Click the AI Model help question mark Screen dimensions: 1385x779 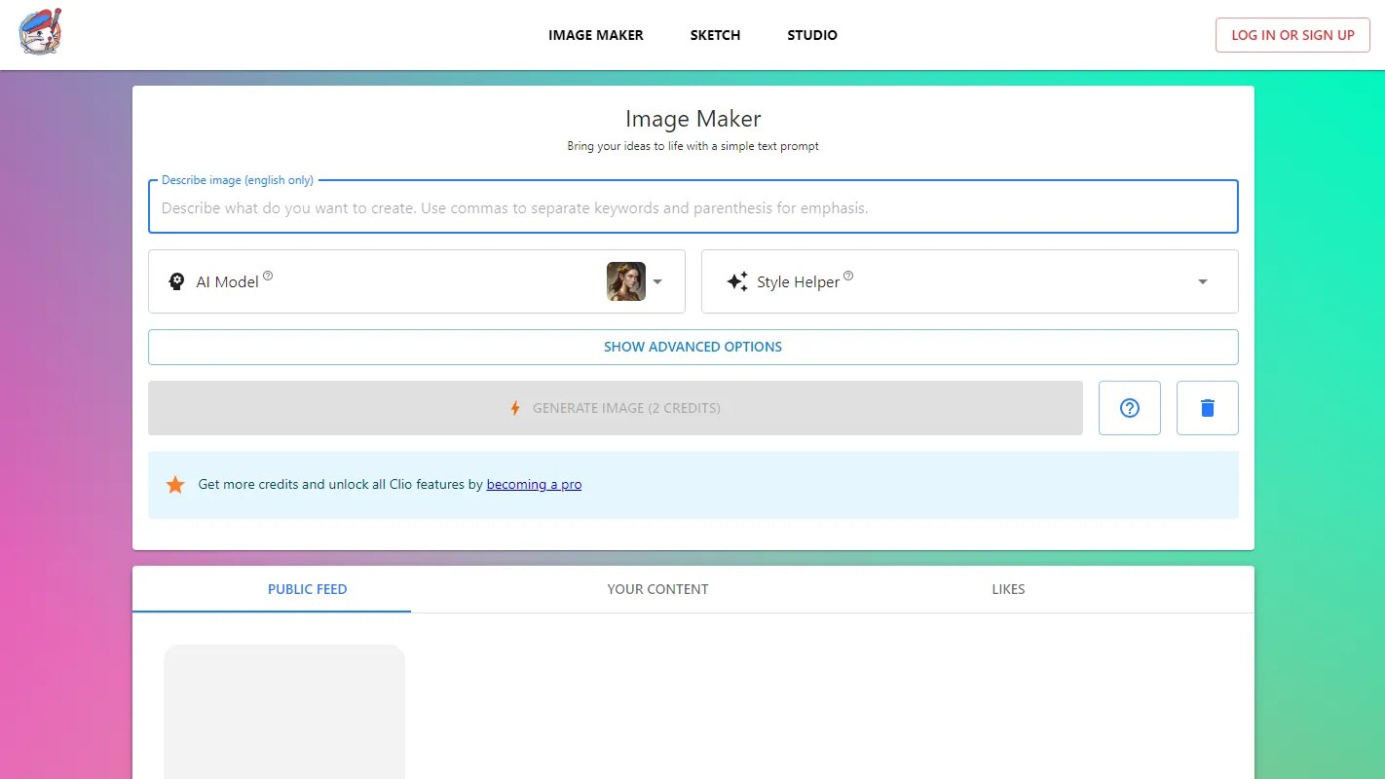click(268, 276)
